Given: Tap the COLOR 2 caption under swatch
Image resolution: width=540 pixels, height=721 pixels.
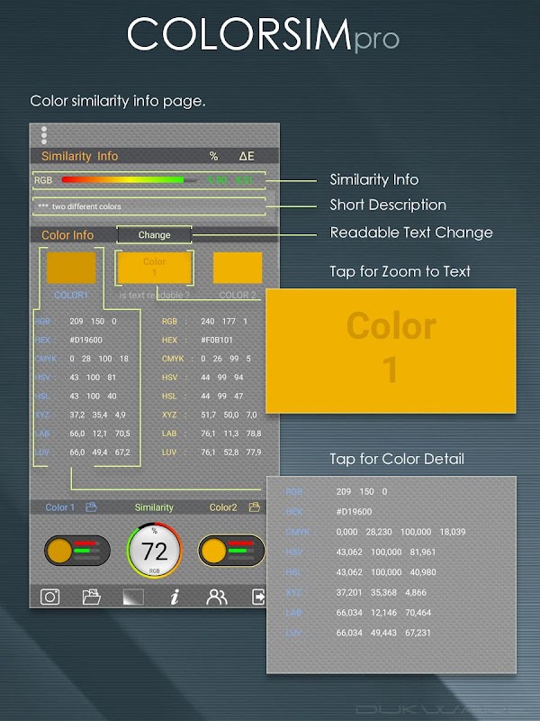Looking at the screenshot, I should (x=238, y=296).
